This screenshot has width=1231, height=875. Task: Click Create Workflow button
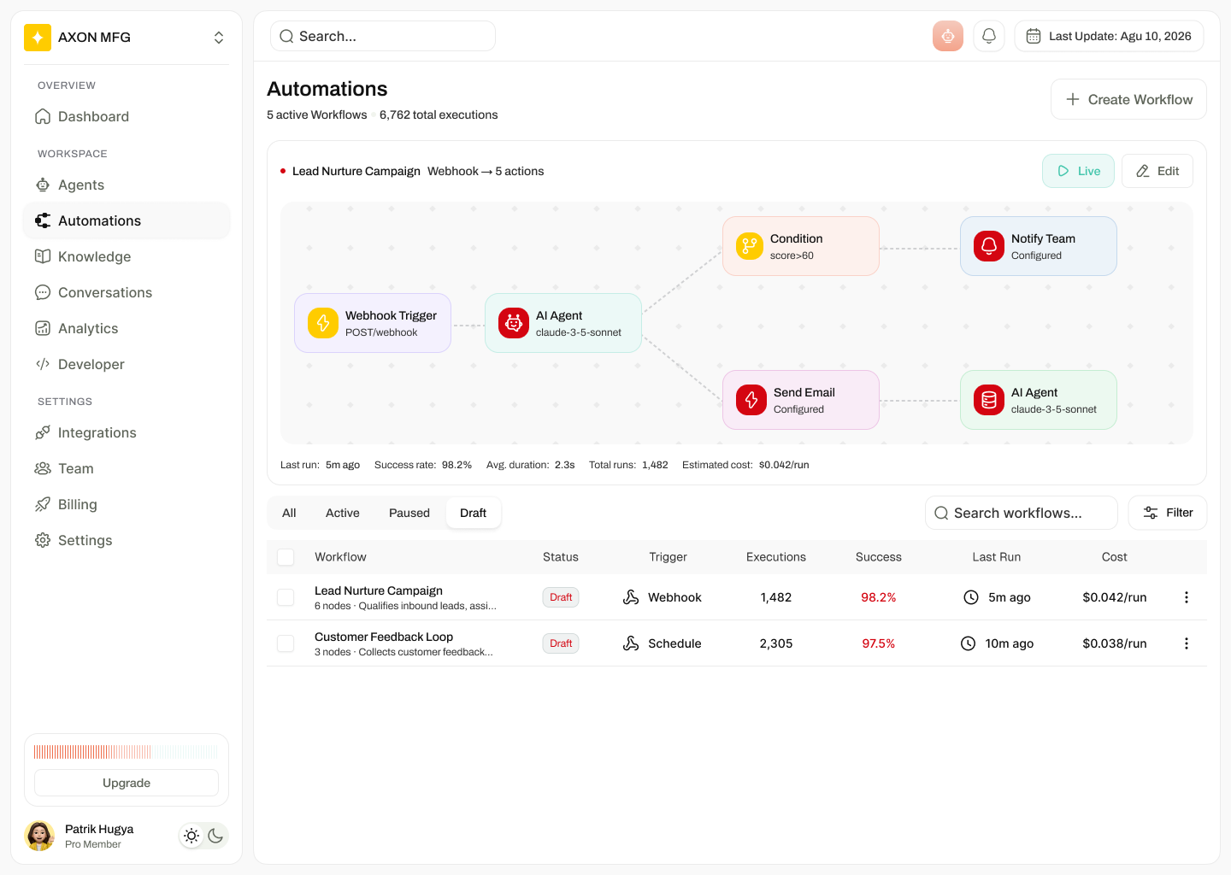1128,99
